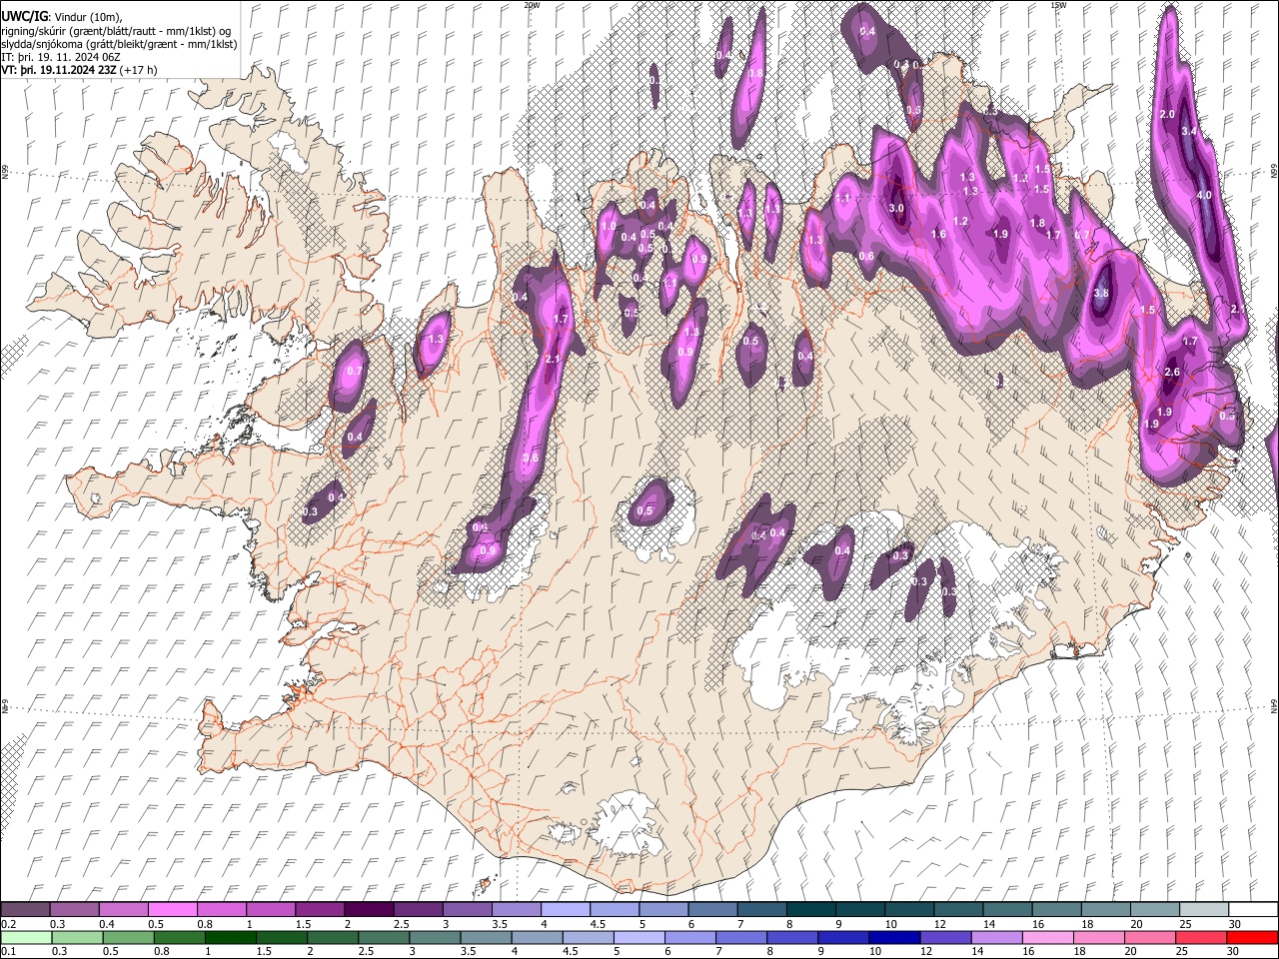Viewport: 1279px width, 959px height.
Task: Click the rain legend swatch between 0.5 and 0.8
Action: pos(128,937)
